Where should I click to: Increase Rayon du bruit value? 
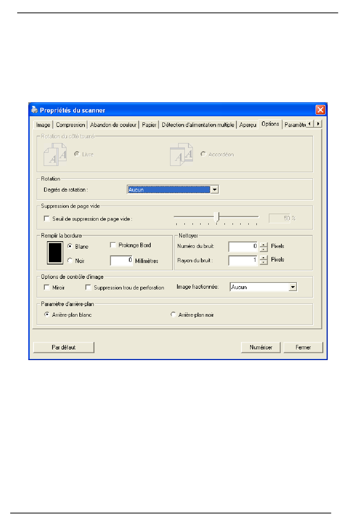coord(264,258)
